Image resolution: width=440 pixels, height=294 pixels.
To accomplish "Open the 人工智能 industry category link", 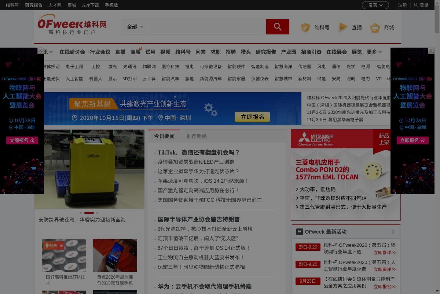I will (x=74, y=79).
